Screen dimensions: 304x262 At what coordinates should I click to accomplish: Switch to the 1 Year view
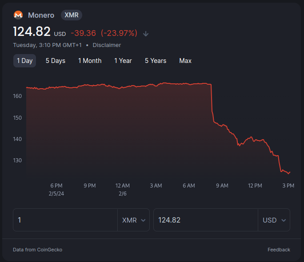[x=123, y=61]
